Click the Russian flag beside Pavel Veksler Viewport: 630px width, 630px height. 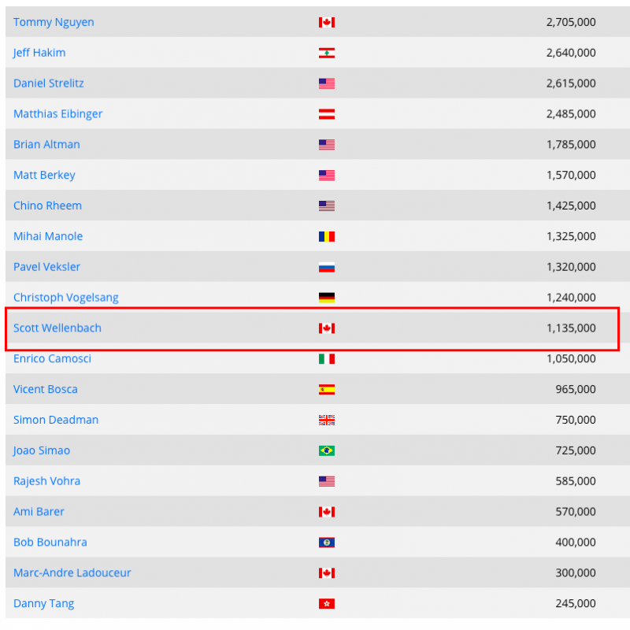(327, 267)
